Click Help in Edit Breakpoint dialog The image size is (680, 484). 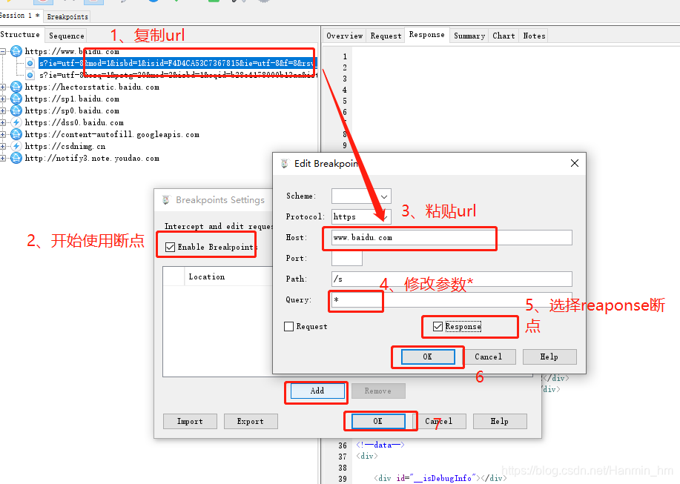click(x=549, y=357)
